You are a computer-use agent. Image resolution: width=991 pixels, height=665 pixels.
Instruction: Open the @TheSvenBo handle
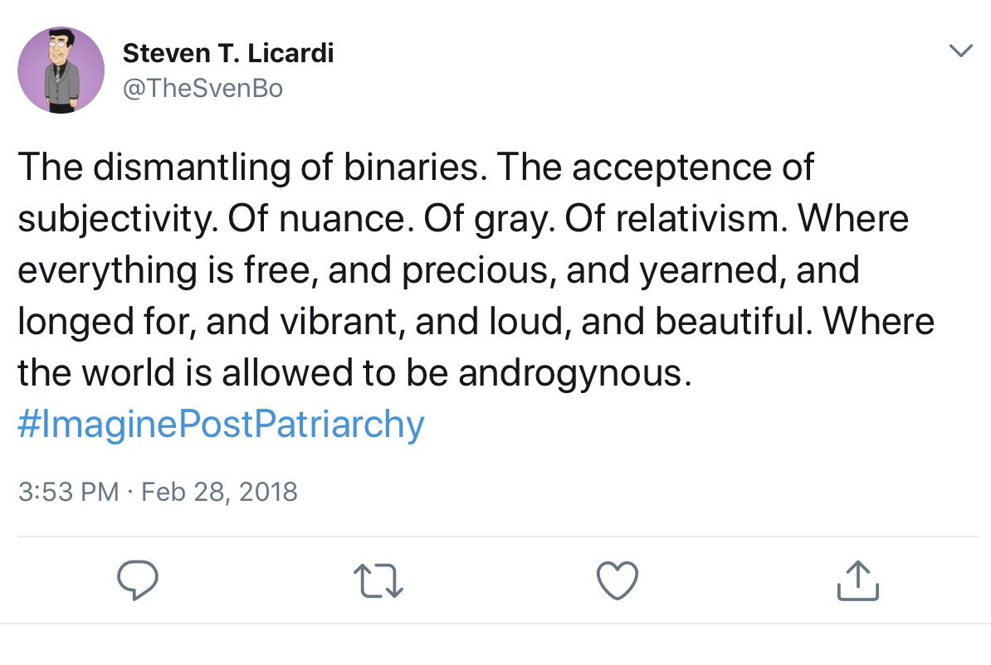coord(203,88)
